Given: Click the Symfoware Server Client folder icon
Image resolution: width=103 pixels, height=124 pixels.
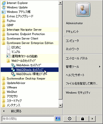Looking at the screenshot, I should click(x=4, y=38).
